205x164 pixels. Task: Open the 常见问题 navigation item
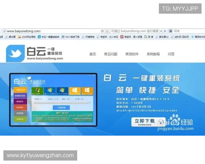pyautogui.click(x=111, y=54)
